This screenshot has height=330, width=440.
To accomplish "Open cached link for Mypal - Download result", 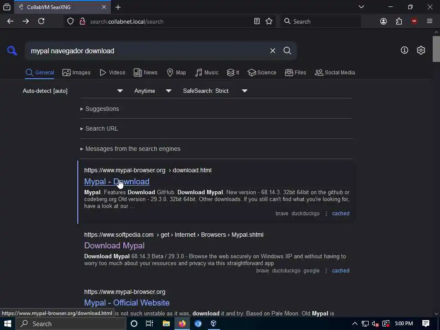I will (x=341, y=214).
